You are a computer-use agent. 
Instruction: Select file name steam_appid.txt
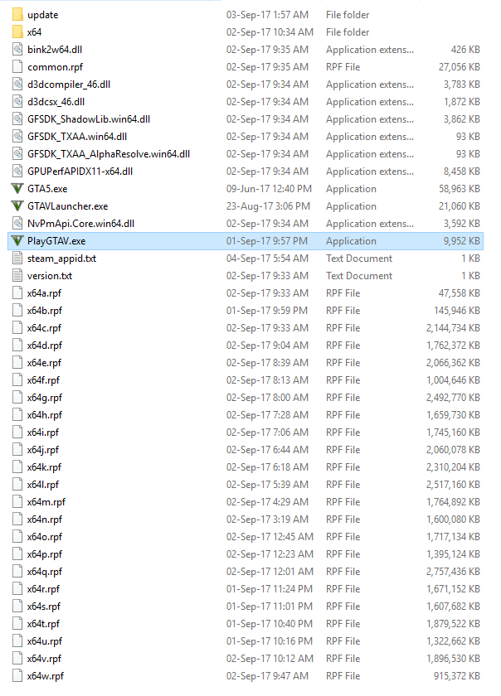click(x=61, y=259)
